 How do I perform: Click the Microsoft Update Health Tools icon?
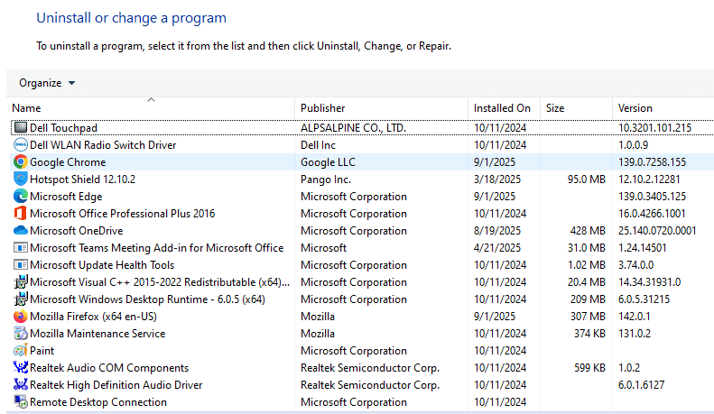[x=21, y=265]
